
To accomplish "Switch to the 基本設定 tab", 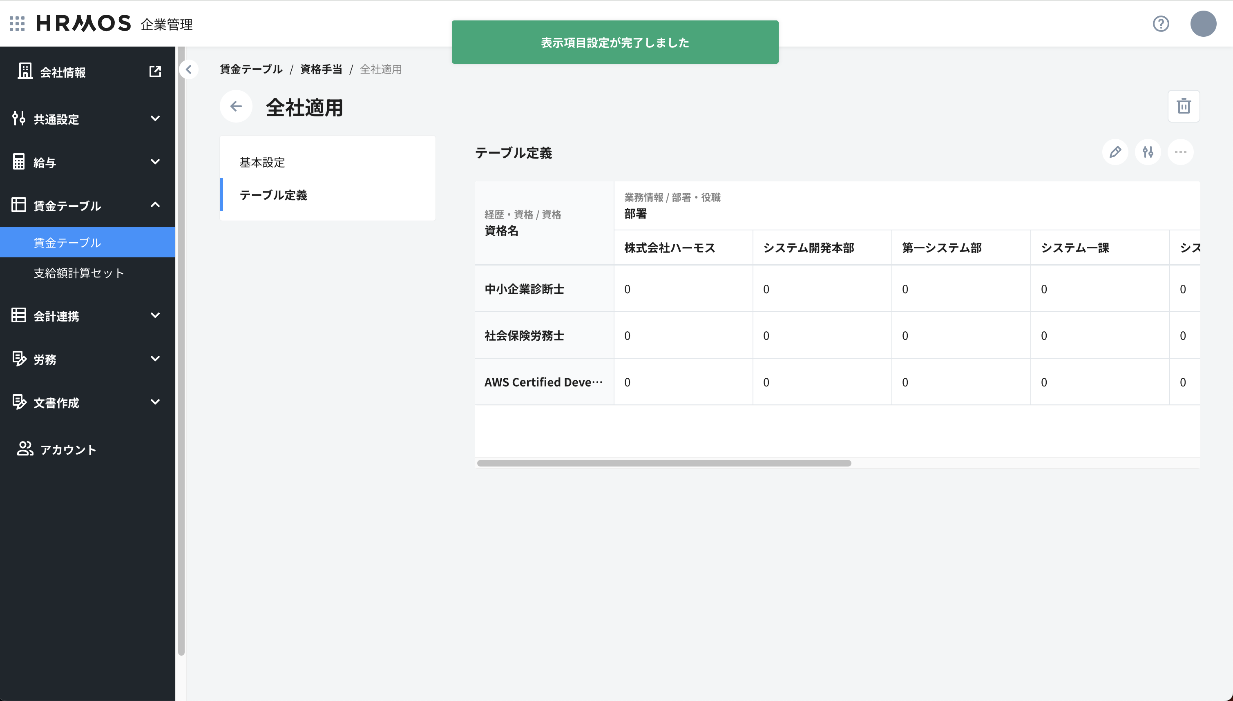I will 262,163.
